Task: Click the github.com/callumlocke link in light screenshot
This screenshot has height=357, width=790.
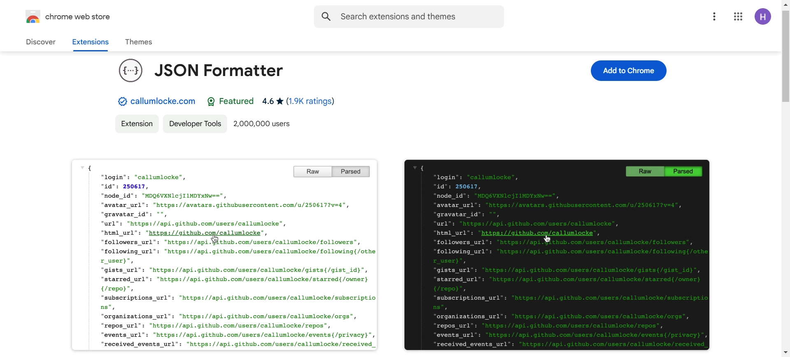Action: point(205,233)
